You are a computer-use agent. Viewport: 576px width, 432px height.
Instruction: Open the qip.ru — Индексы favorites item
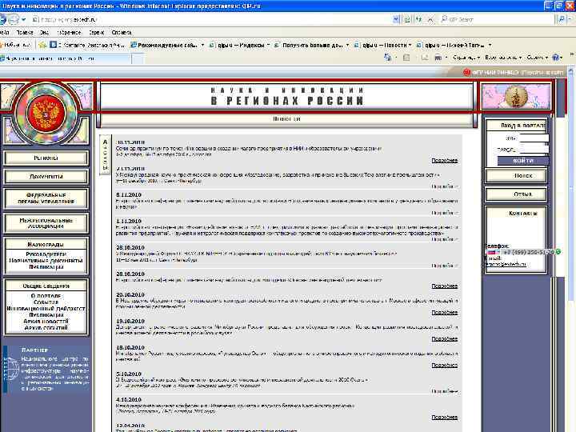pos(239,45)
